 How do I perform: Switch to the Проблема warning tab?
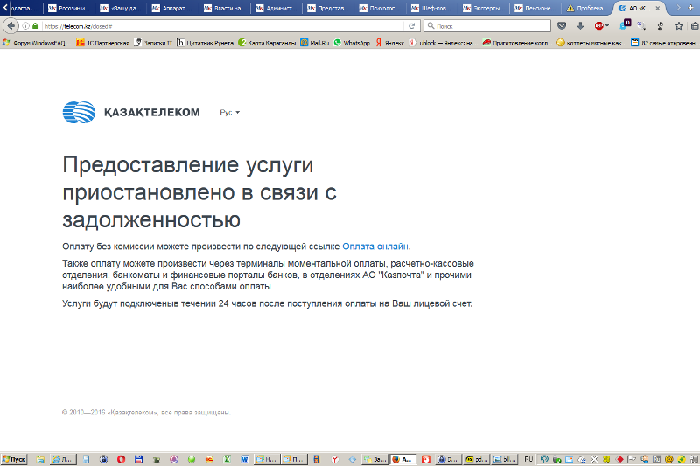pos(587,8)
